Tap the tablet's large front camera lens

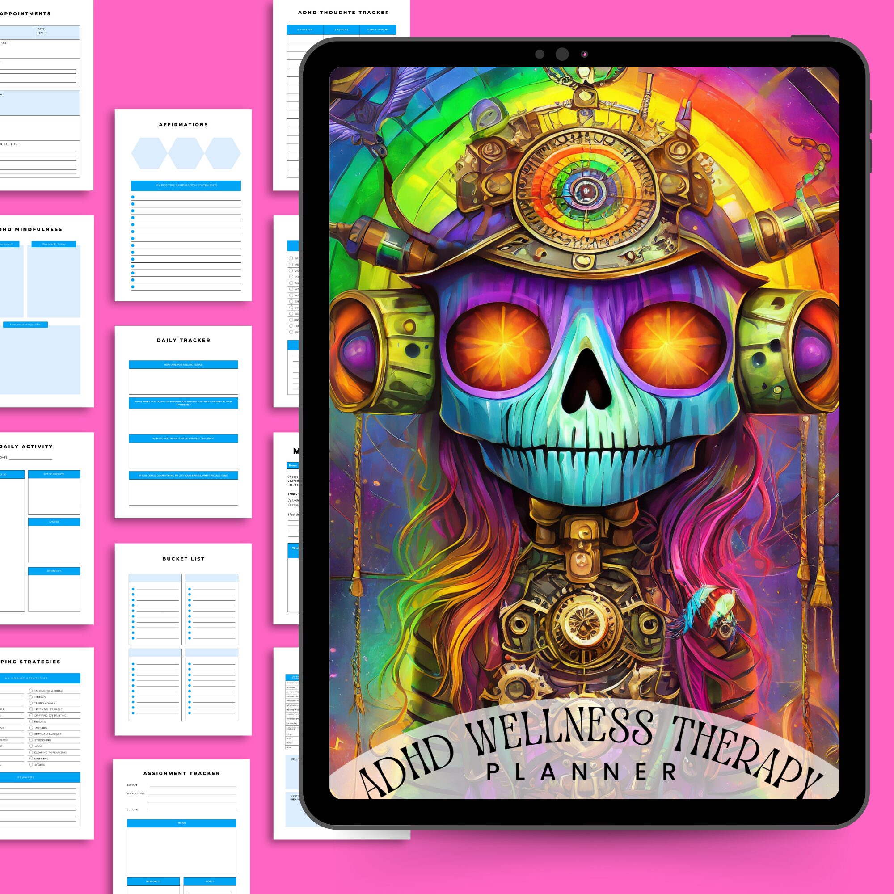click(562, 54)
